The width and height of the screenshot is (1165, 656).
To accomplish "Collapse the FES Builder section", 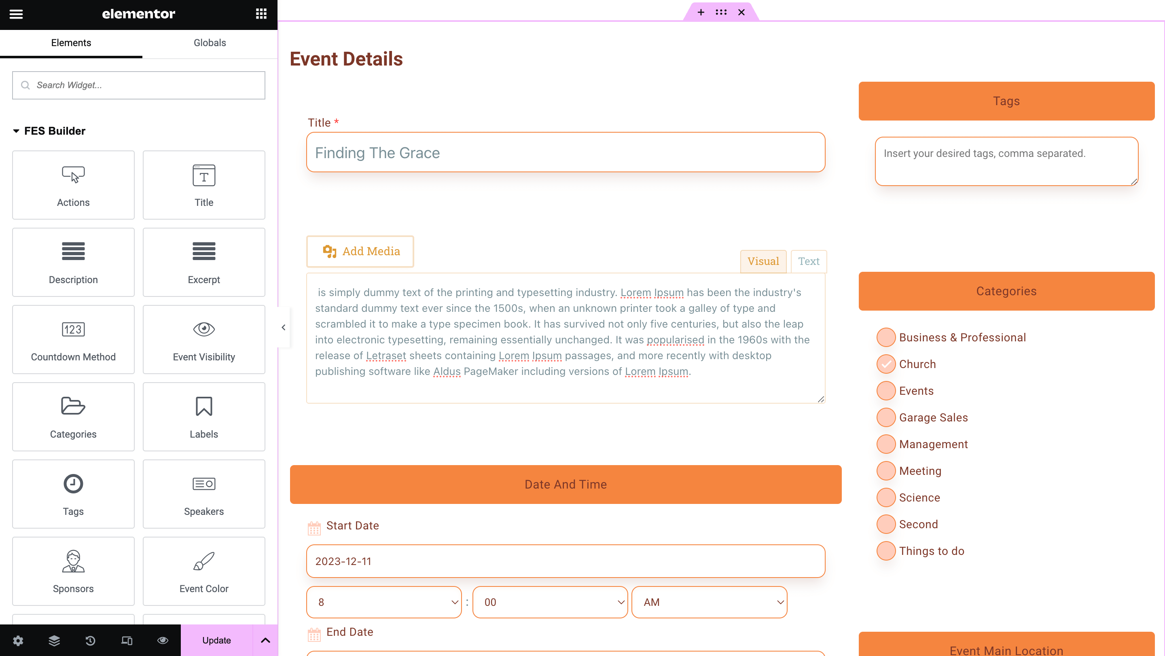I will tap(16, 131).
